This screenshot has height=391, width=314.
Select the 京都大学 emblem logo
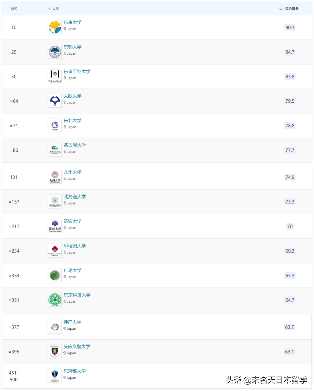[x=54, y=51]
